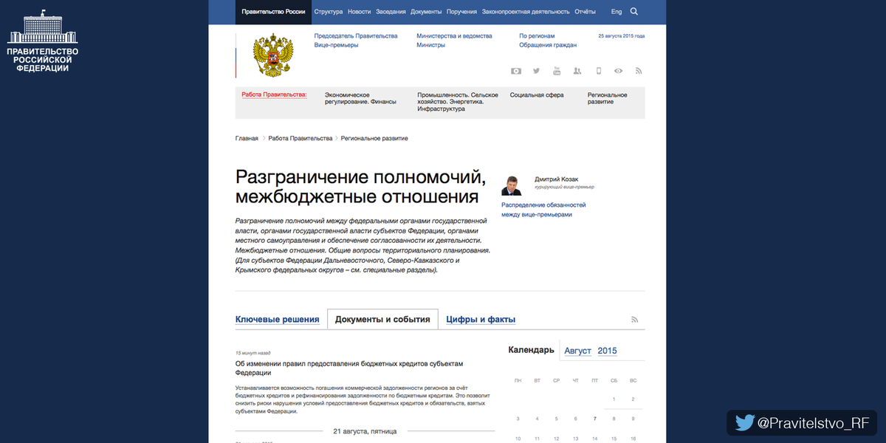Open the Вице-премьеры link
This screenshot has width=886, height=443.
(336, 45)
